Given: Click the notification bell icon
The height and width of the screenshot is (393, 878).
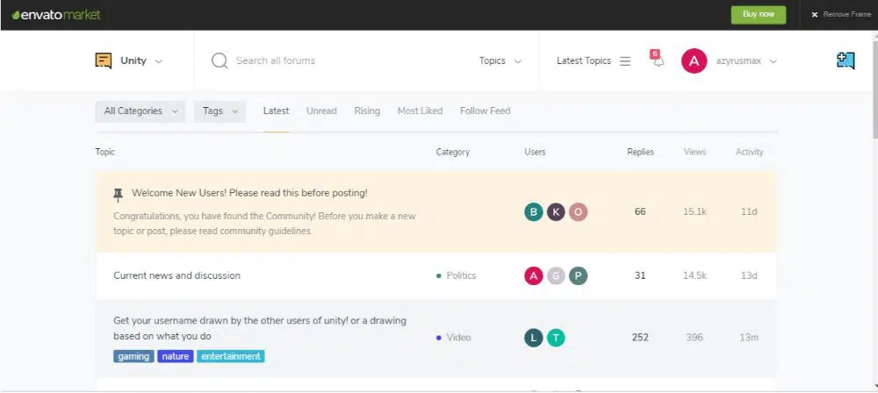Looking at the screenshot, I should (658, 61).
